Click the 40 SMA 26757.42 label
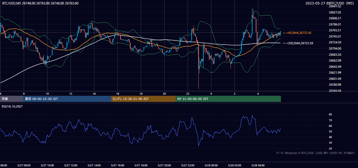Screen dimensions: 358x168 point(297,33)
